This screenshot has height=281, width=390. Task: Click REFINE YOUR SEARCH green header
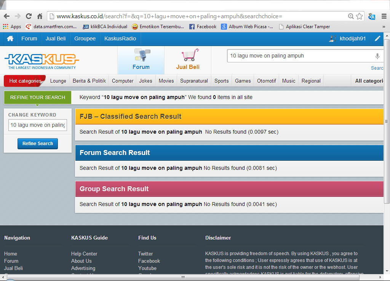[x=38, y=97]
